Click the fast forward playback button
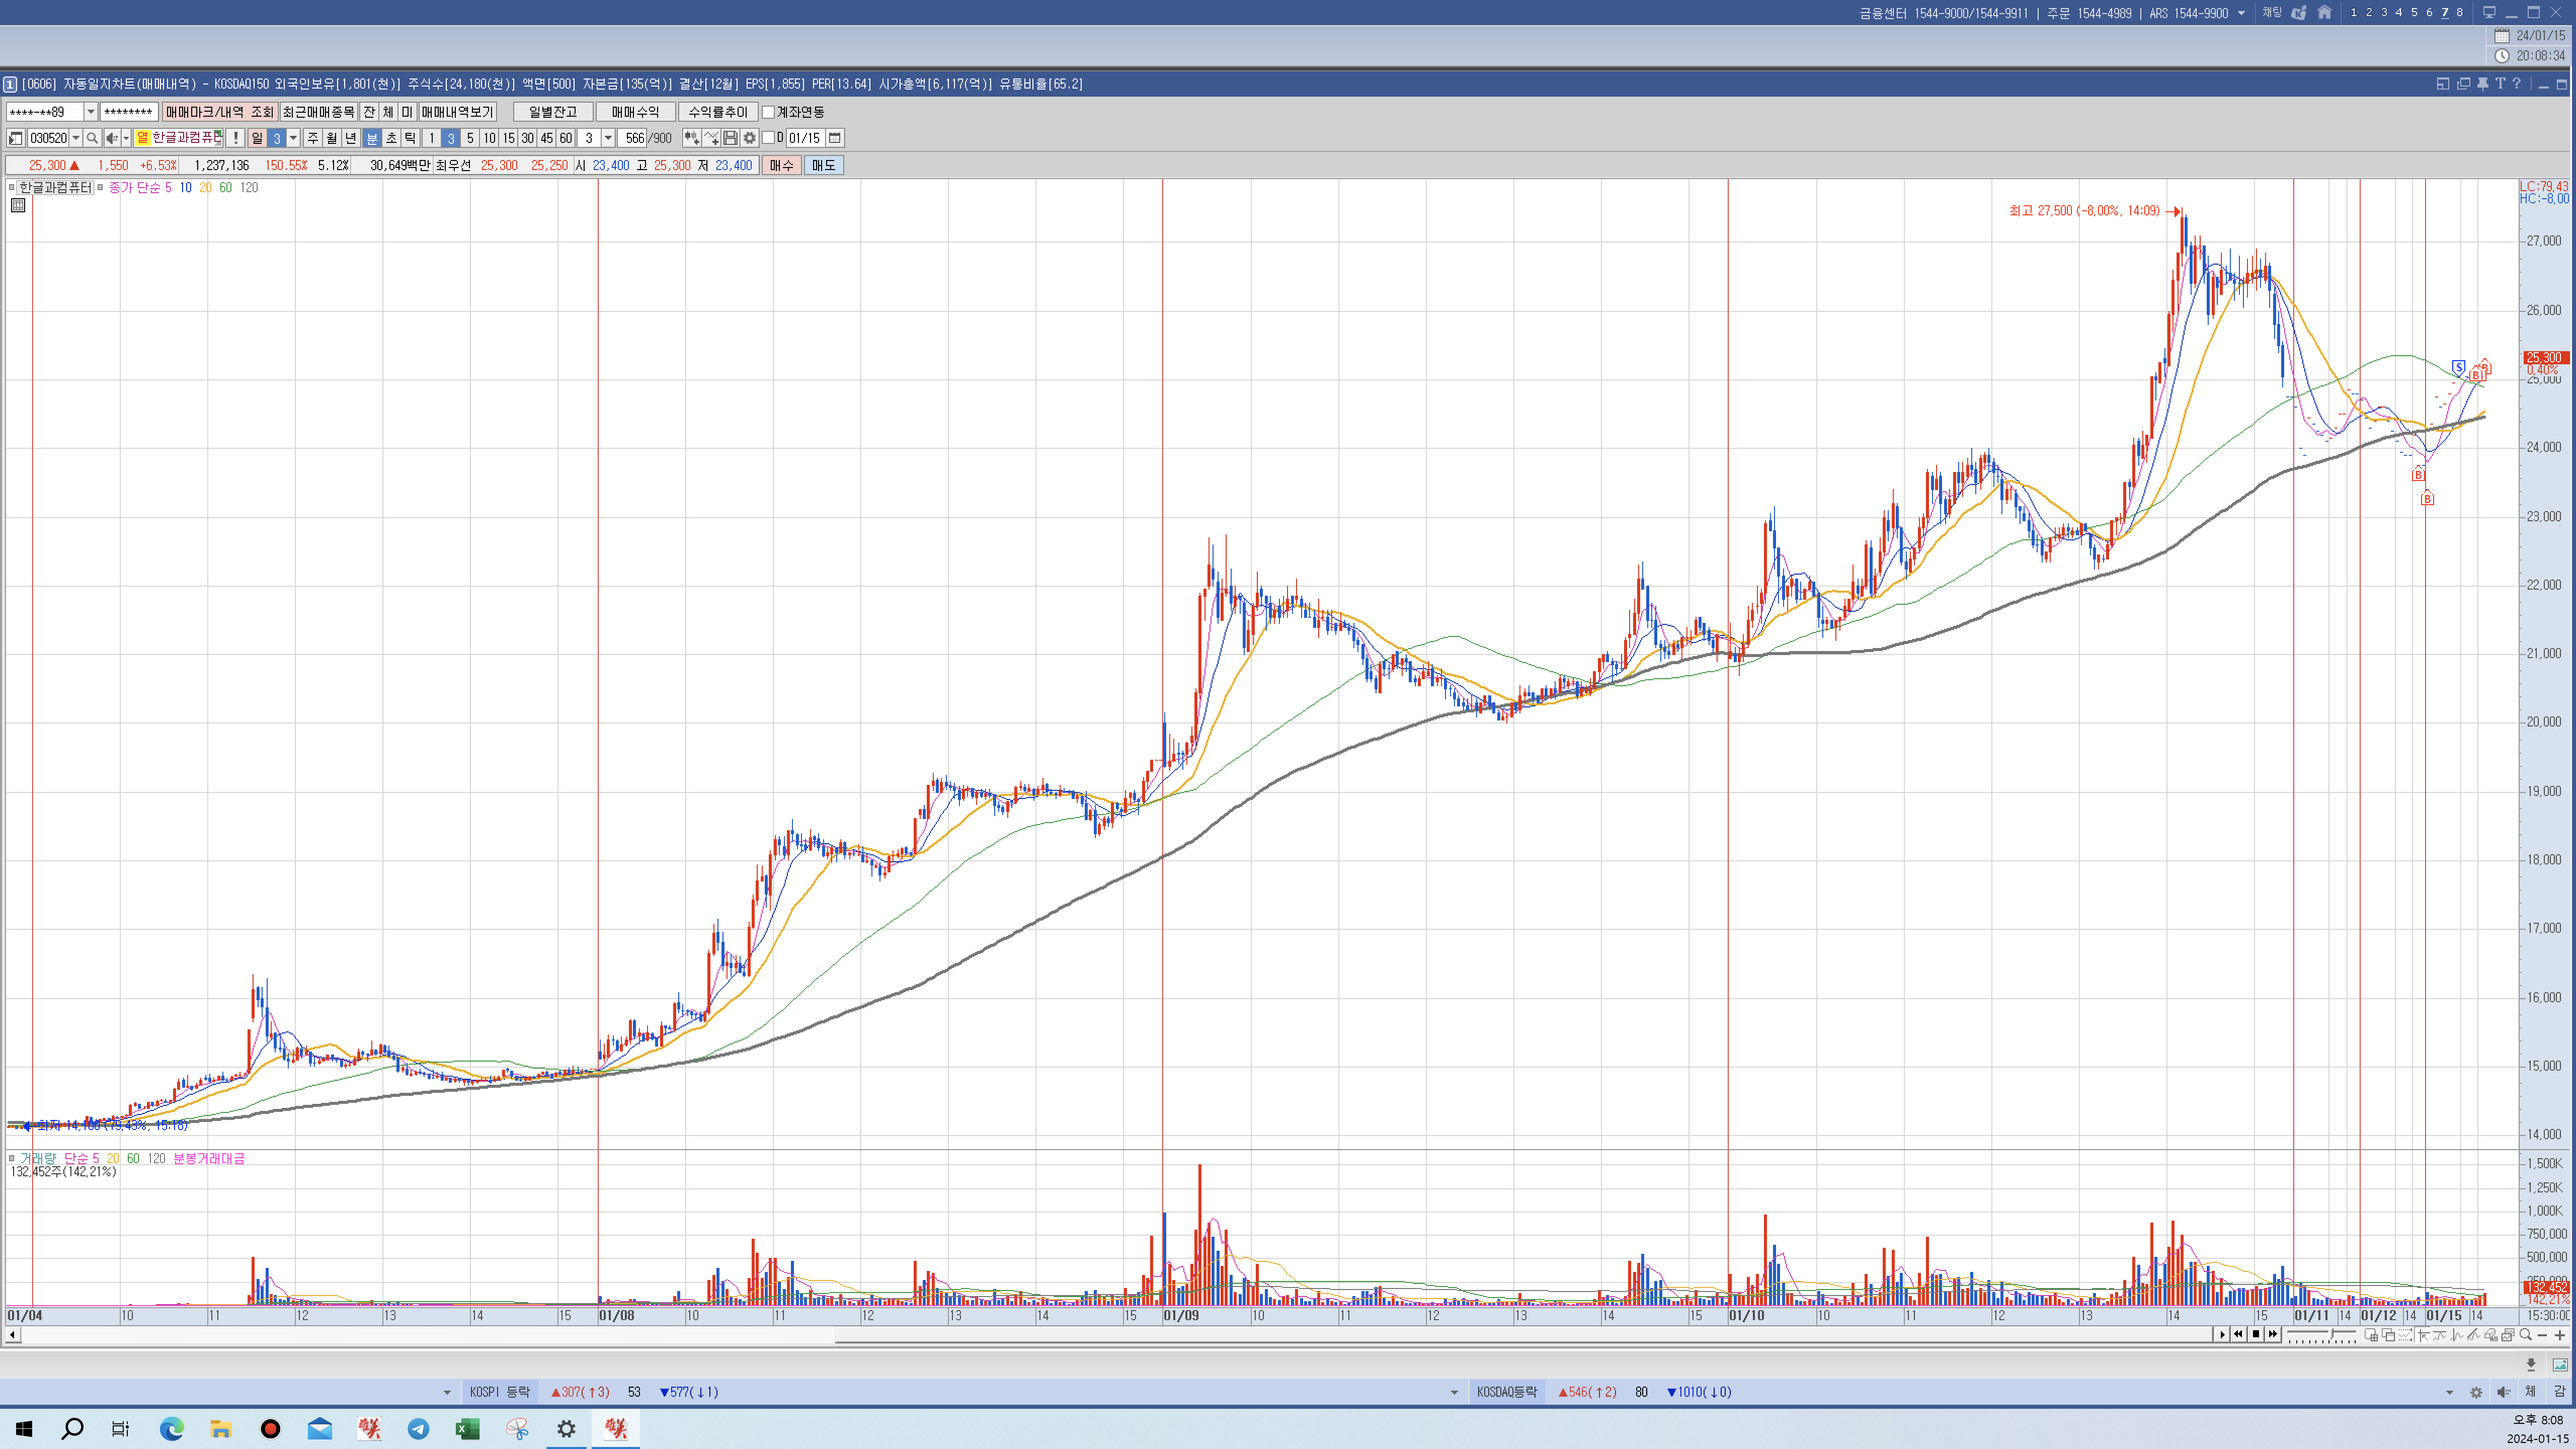2576x1449 pixels. tap(2273, 1334)
